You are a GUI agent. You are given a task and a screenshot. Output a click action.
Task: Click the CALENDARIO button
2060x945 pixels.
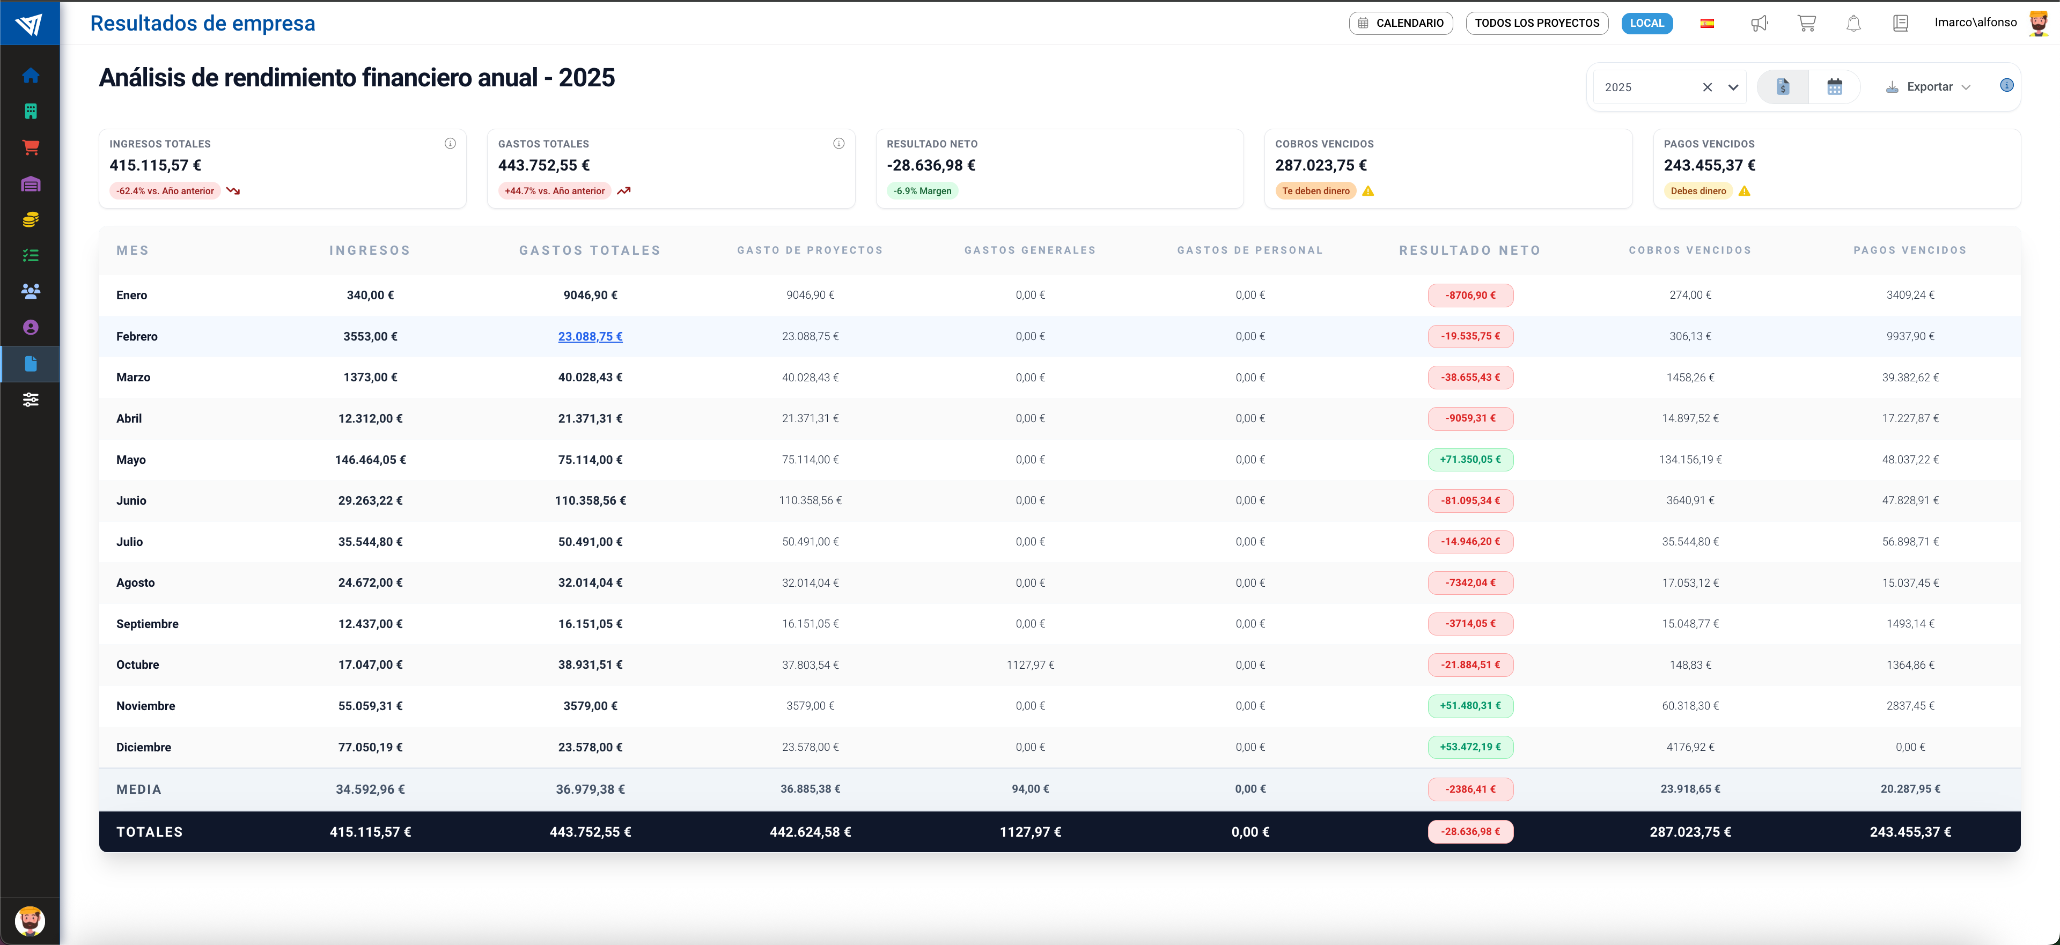(x=1400, y=23)
